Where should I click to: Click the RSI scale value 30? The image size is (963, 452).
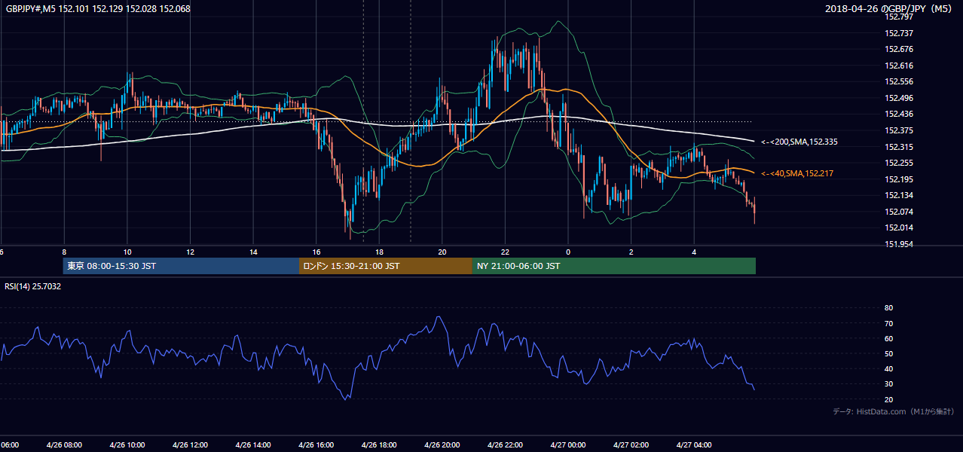click(889, 384)
